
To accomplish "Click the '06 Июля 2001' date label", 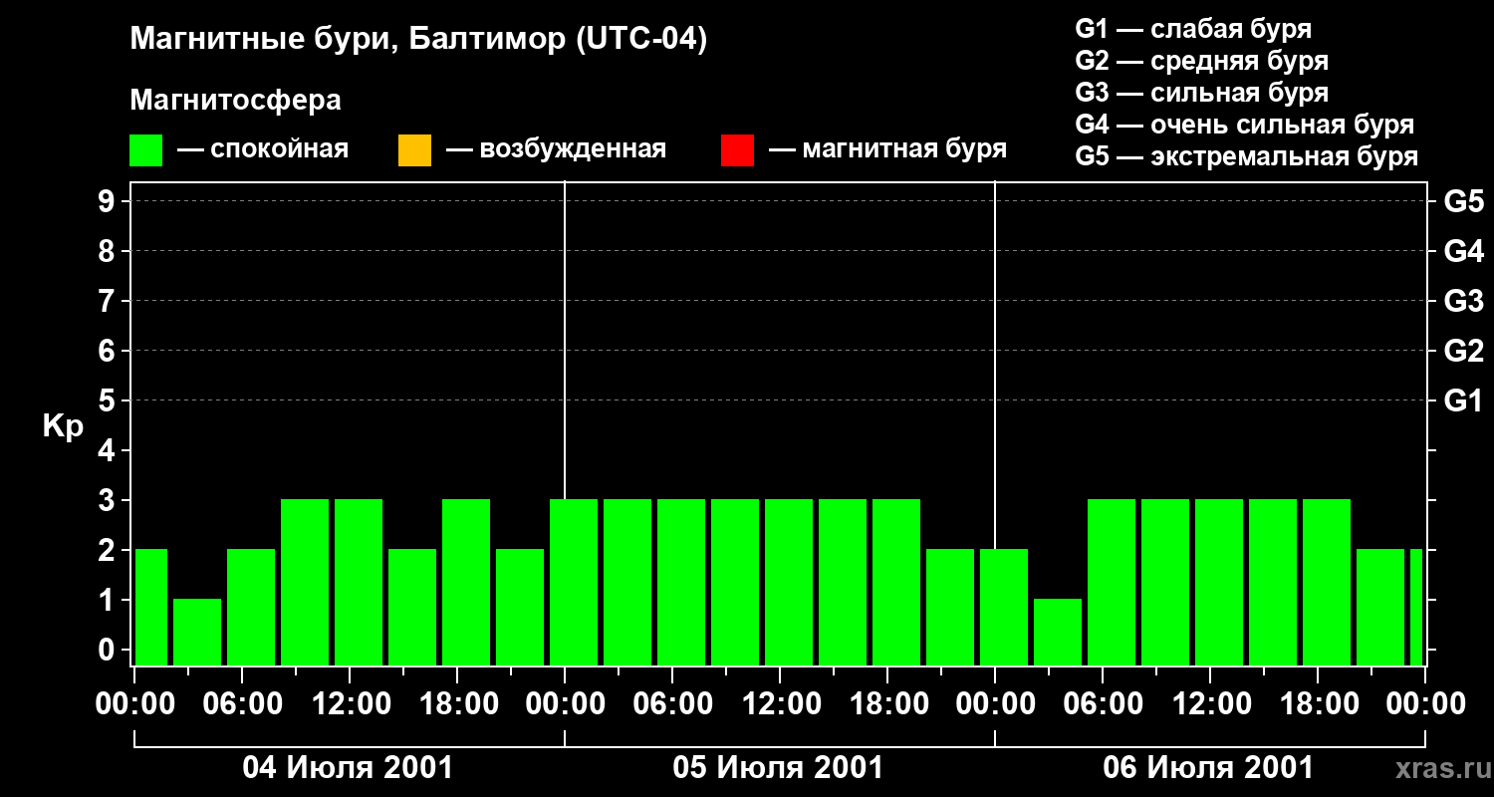I will (1209, 768).
